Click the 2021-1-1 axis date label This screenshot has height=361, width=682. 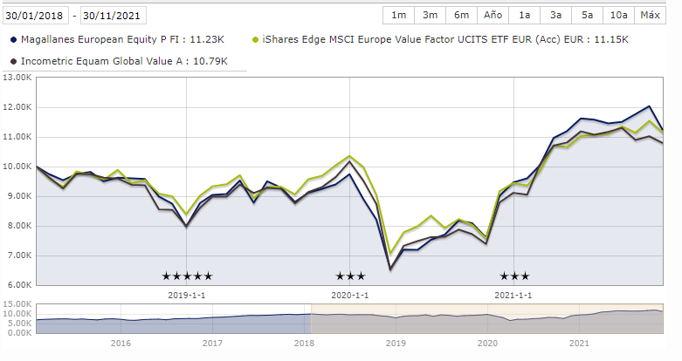coord(513,296)
